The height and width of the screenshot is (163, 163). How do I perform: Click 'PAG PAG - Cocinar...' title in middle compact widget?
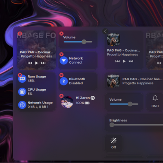click(123, 51)
